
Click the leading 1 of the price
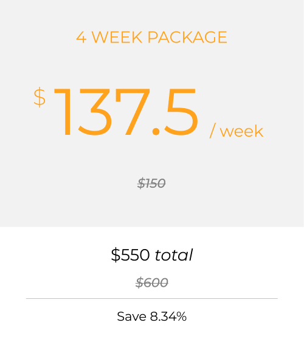[x=63, y=112]
